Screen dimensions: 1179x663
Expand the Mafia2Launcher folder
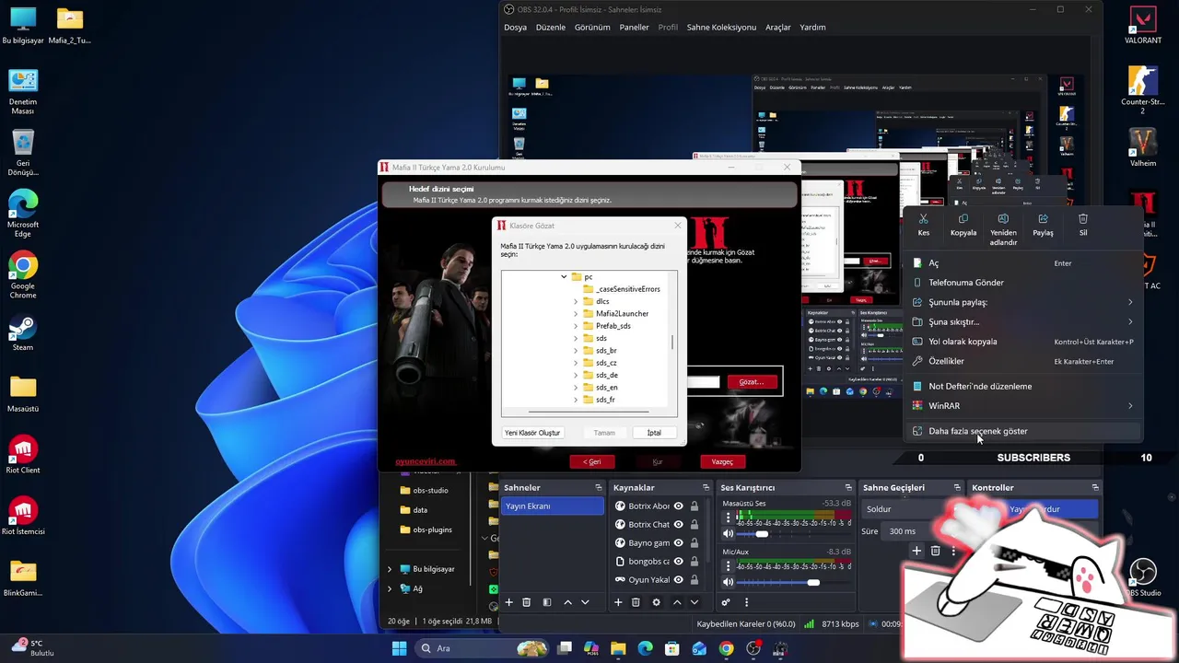(576, 313)
